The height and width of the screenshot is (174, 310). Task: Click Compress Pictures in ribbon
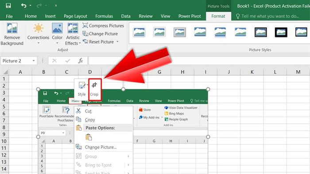[x=103, y=26]
